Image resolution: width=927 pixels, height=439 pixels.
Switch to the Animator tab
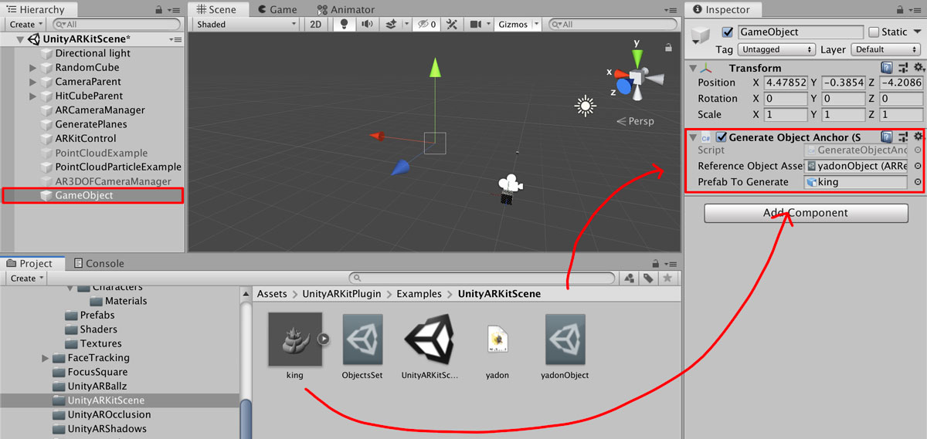(346, 9)
